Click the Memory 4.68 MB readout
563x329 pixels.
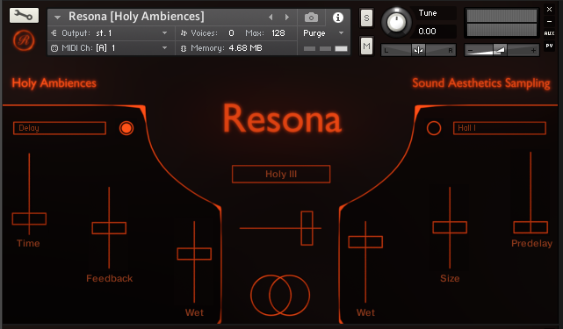click(x=246, y=47)
